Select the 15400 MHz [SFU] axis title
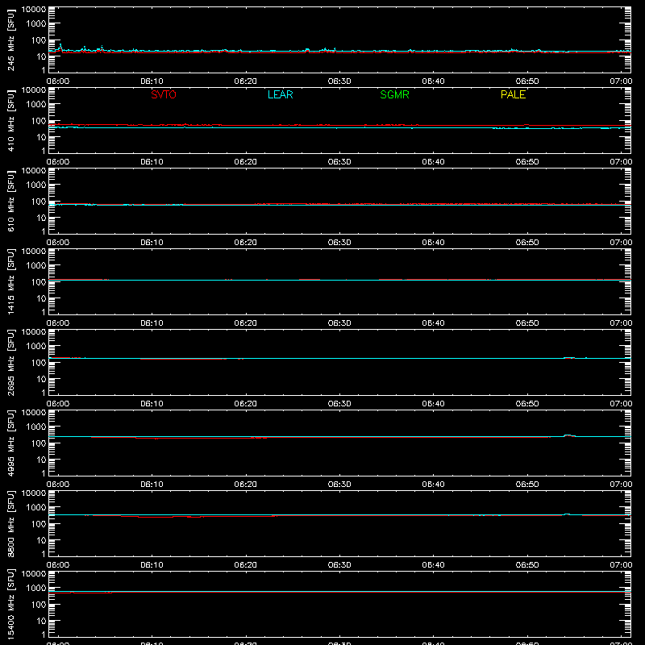645x645 pixels. (x=10, y=604)
